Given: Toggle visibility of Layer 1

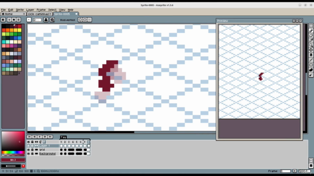Looking at the screenshot, I should 28,146.
